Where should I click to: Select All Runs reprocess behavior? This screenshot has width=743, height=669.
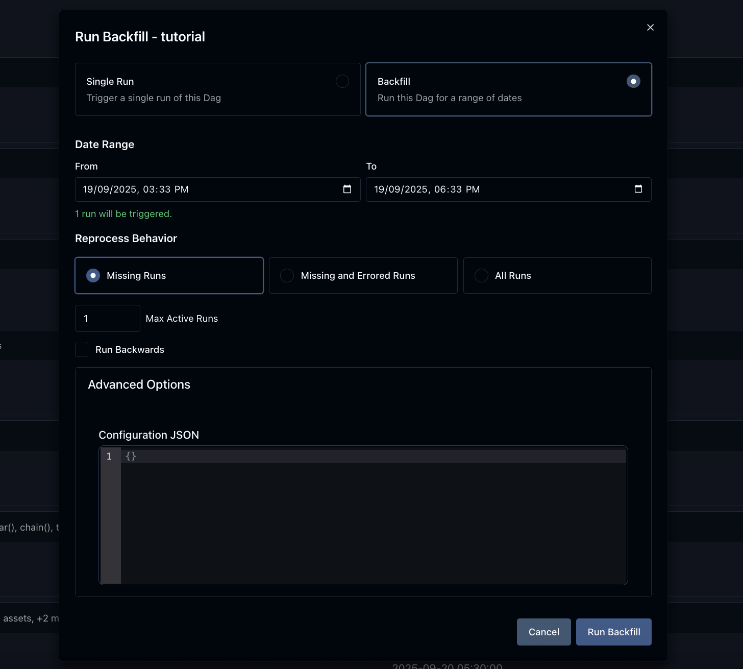481,275
